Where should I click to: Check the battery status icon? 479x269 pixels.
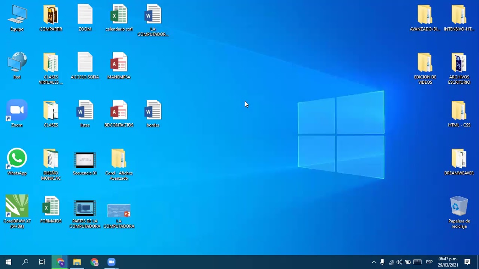pos(408,262)
